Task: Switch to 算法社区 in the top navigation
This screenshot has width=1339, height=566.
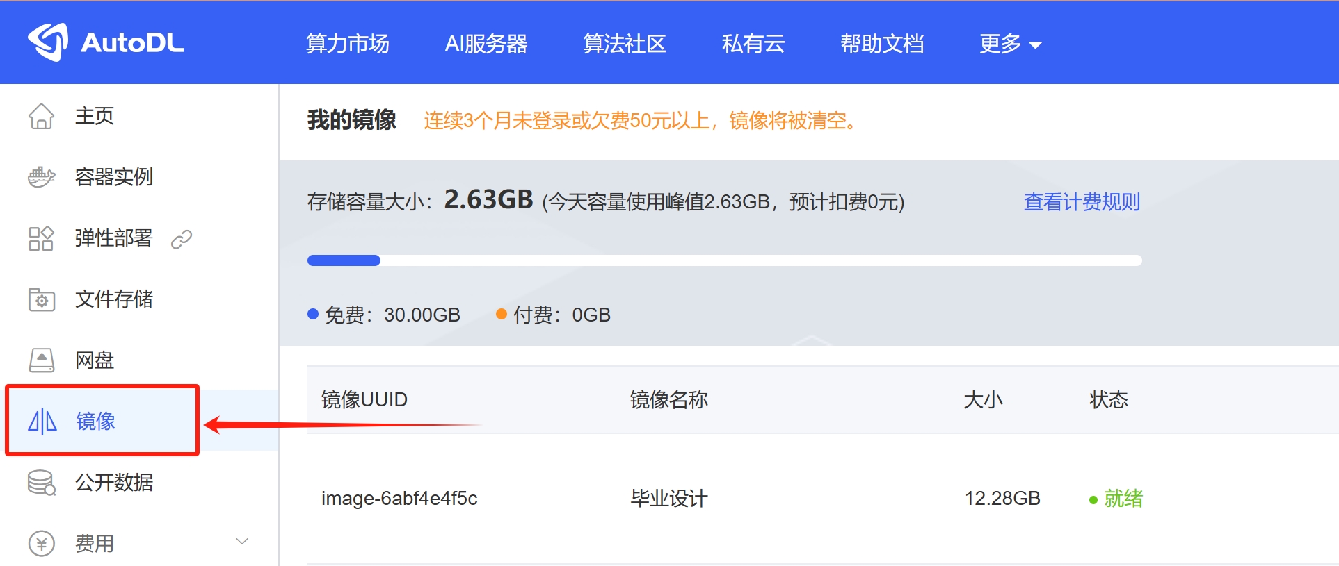Action: pos(625,44)
